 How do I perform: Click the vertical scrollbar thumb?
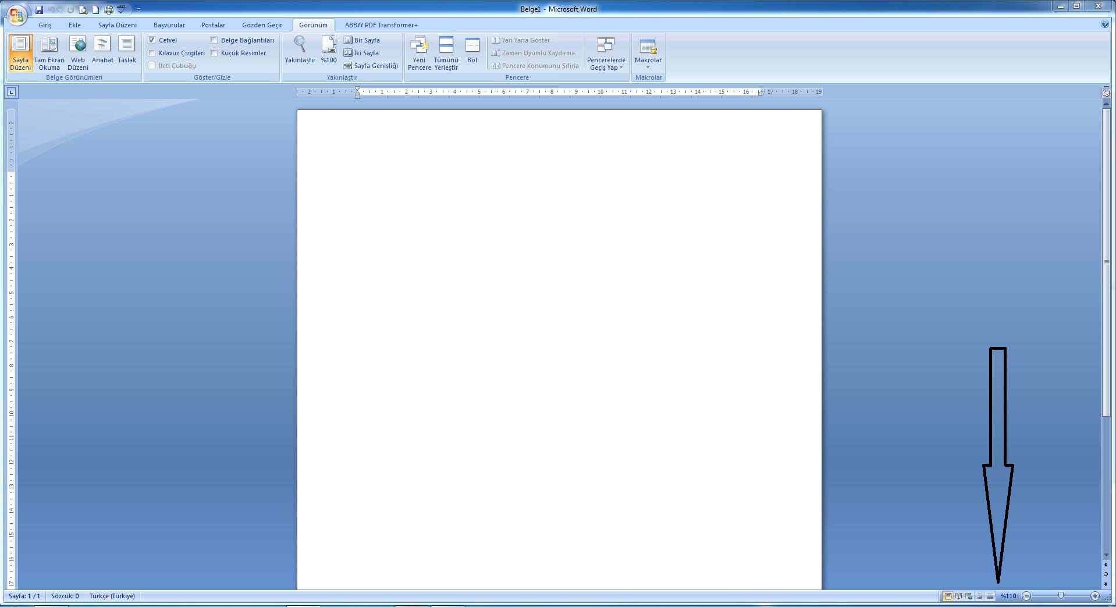[x=1106, y=262]
